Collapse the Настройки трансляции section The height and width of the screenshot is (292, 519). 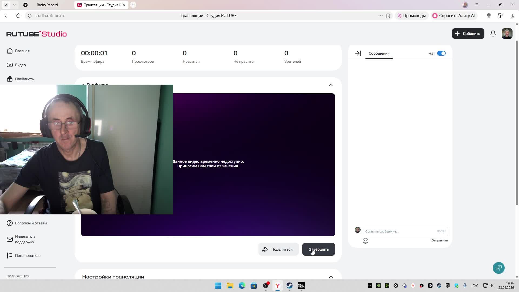pyautogui.click(x=331, y=277)
